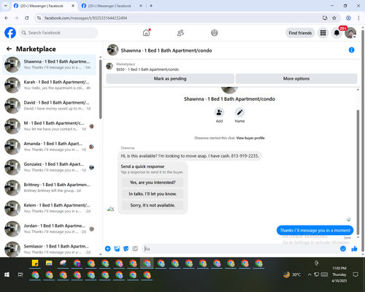The height and width of the screenshot is (292, 365).
Task: Choose a GIF icon in composer
Action: [135, 249]
